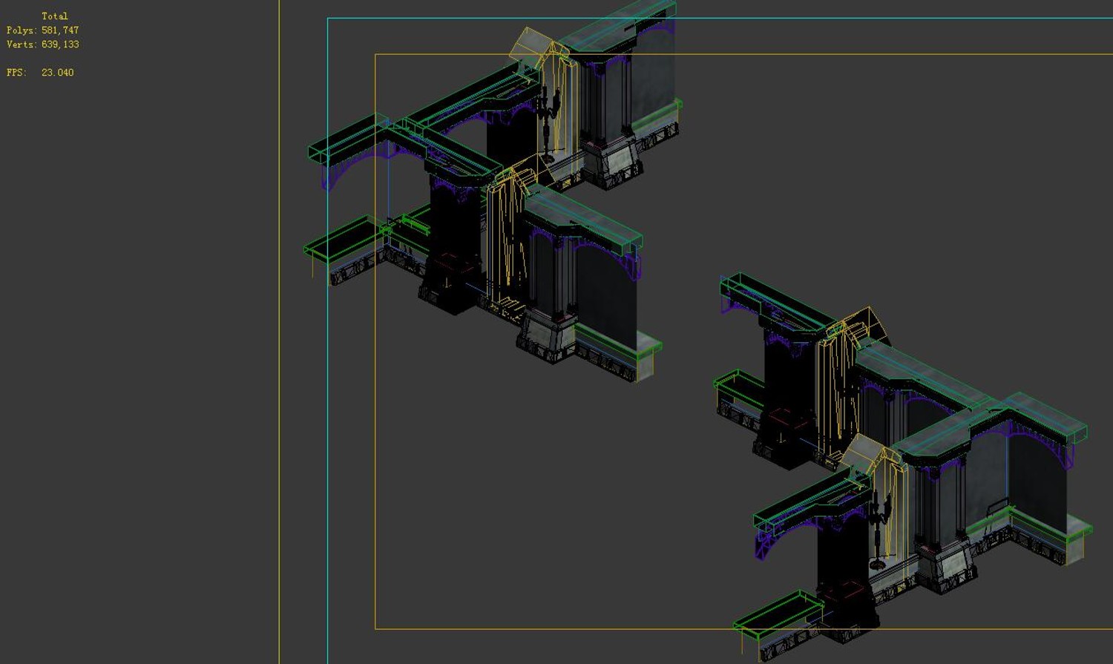Viewport: 1113px width, 664px height.
Task: Select the gray pillar base at the bottom of the upper-left model
Action: click(x=548, y=338)
